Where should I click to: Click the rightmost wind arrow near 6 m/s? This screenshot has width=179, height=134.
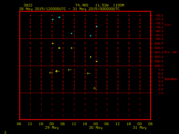click(x=89, y=73)
